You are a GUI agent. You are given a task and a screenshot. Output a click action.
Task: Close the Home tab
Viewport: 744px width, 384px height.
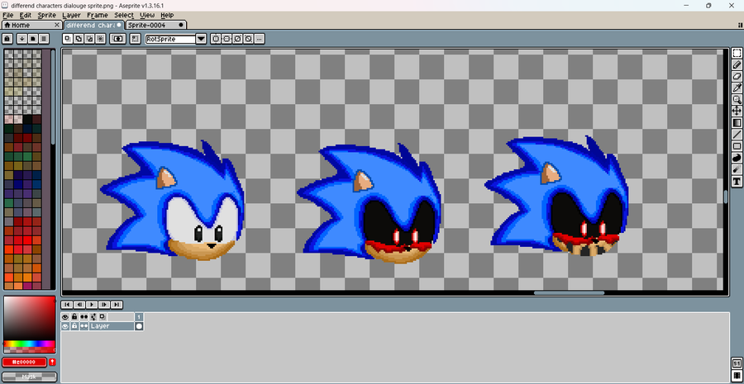point(57,25)
